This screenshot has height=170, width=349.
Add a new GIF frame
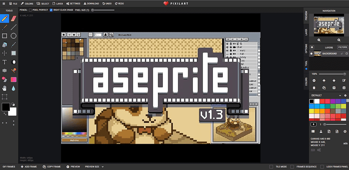click(29, 167)
